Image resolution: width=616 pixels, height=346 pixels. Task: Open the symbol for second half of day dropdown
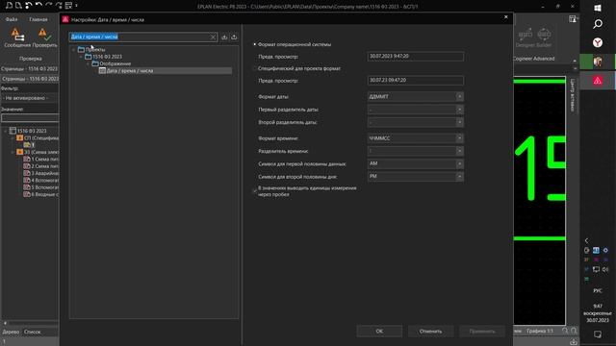tap(415, 177)
